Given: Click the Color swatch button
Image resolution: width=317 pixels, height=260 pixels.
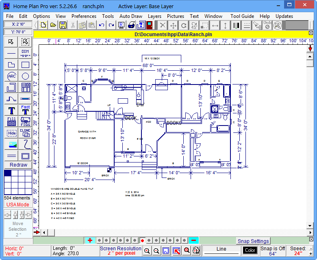Looking at the screenshot, I should pos(250,251).
